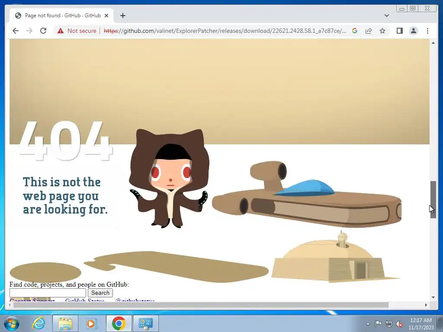Image resolution: width=443 pixels, height=332 pixels.
Task: Open the Windows Start menu
Action: [12, 323]
